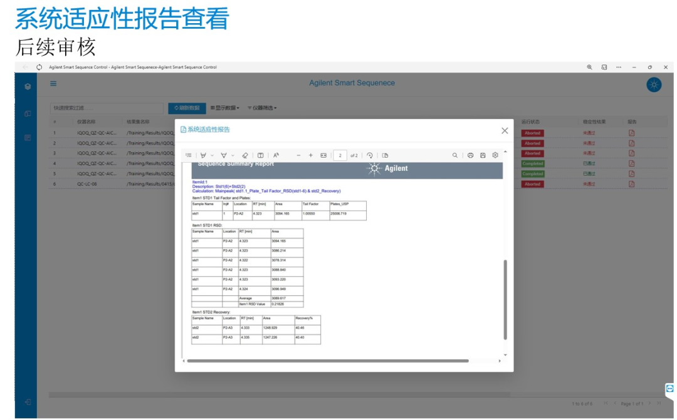Image resolution: width=677 pixels, height=420 pixels.
Task: Click the PDF page number field
Action: [x=340, y=155]
